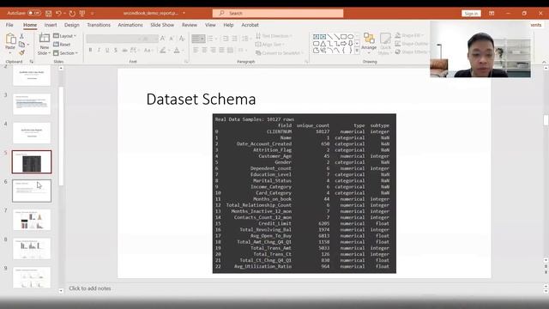Switch to the Design tab
This screenshot has height=309, width=549.
(x=72, y=25)
